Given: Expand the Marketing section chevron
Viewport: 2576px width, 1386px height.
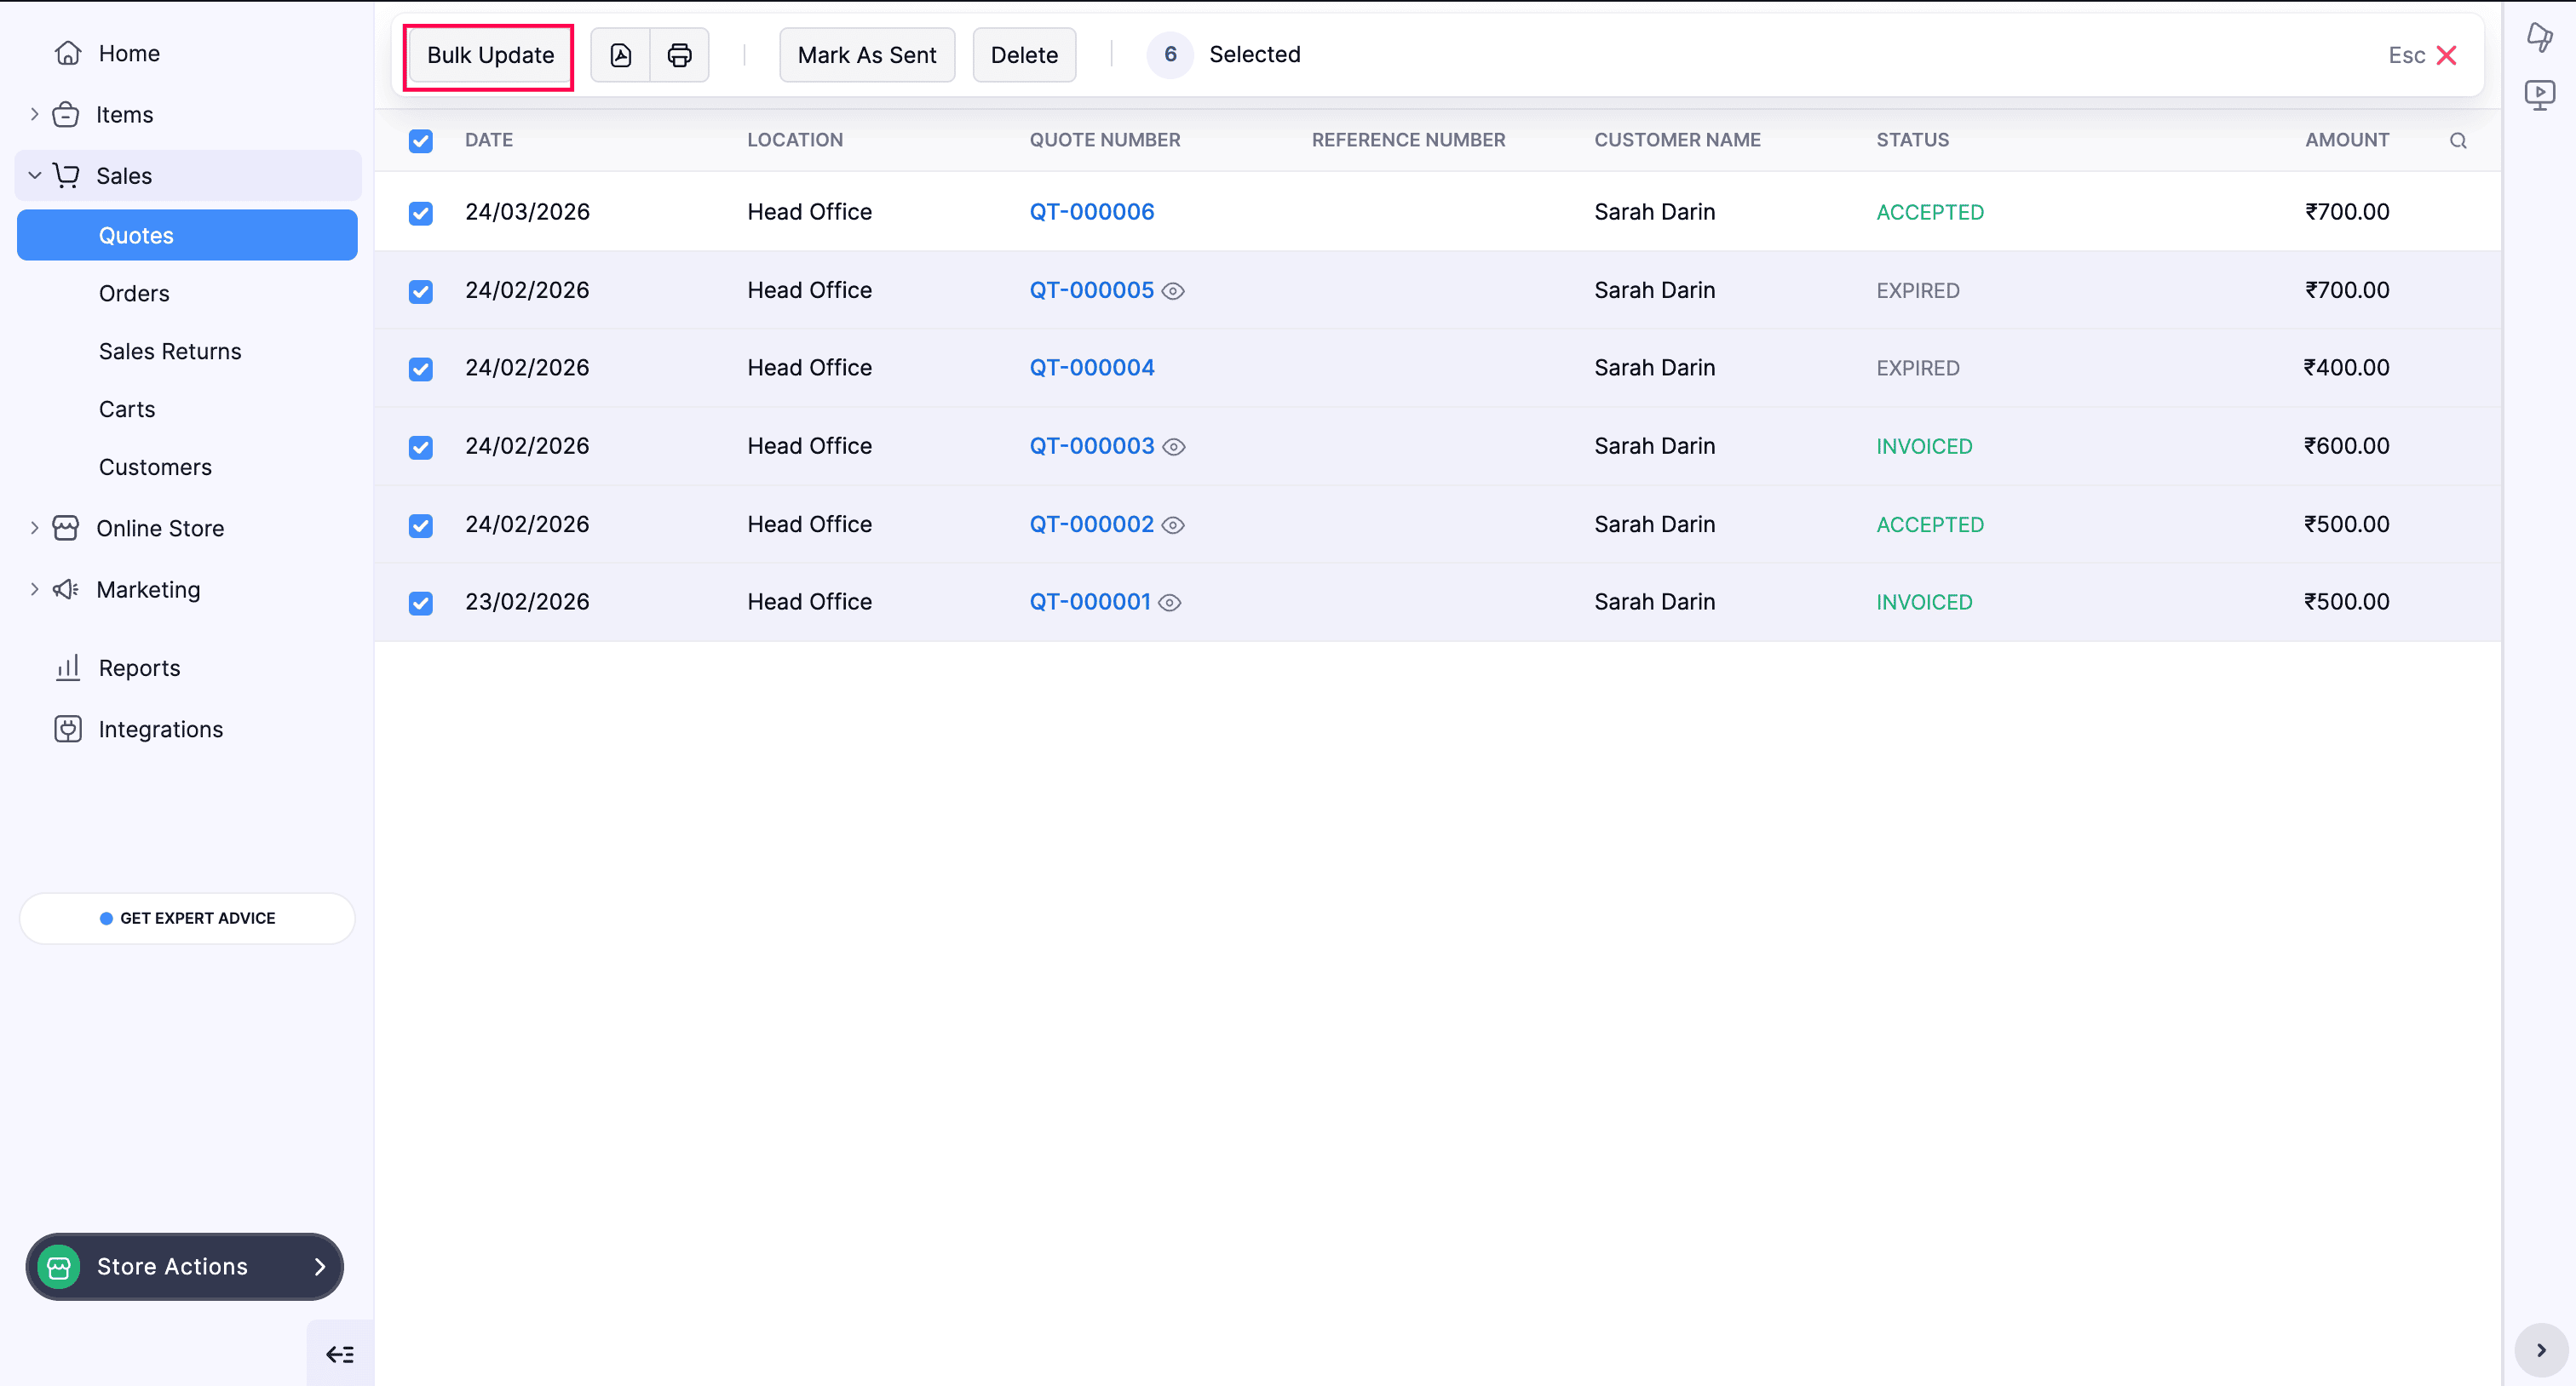Looking at the screenshot, I should 34,590.
